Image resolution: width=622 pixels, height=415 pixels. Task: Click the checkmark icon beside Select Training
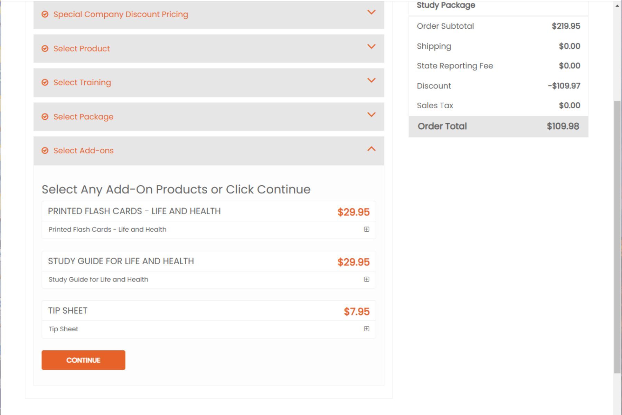point(45,82)
